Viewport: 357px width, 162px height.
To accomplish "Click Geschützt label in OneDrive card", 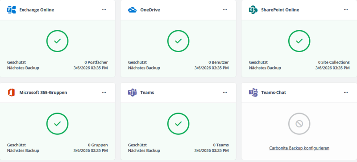I will (x=137, y=62).
